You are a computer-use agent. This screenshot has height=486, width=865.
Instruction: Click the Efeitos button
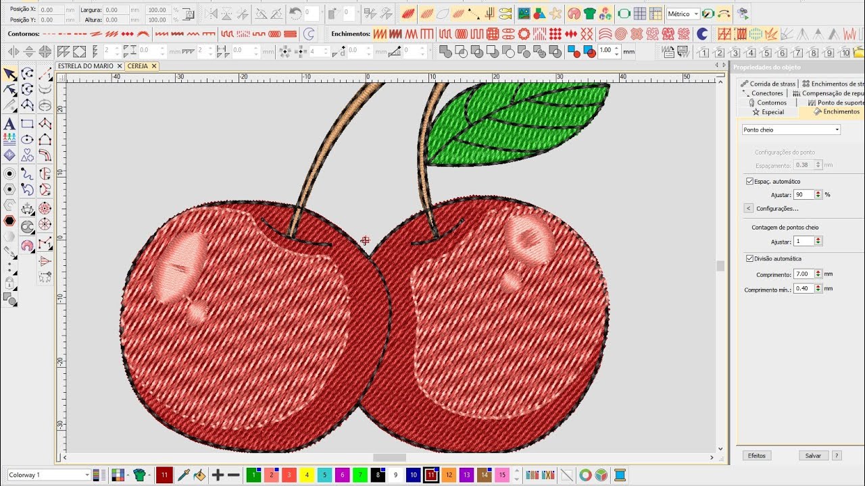pos(757,456)
